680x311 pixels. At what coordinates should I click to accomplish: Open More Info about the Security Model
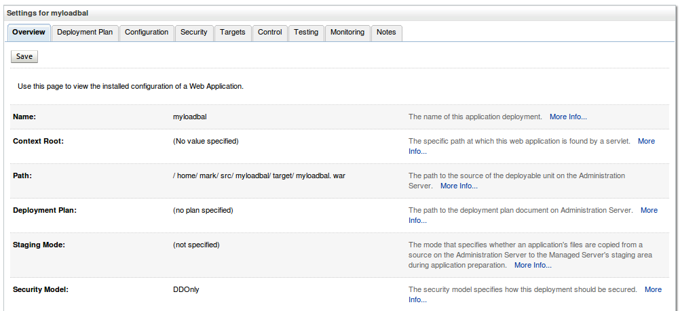[x=652, y=289]
